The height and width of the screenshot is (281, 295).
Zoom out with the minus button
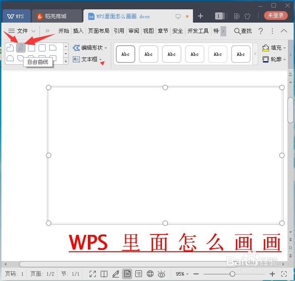pos(196,274)
